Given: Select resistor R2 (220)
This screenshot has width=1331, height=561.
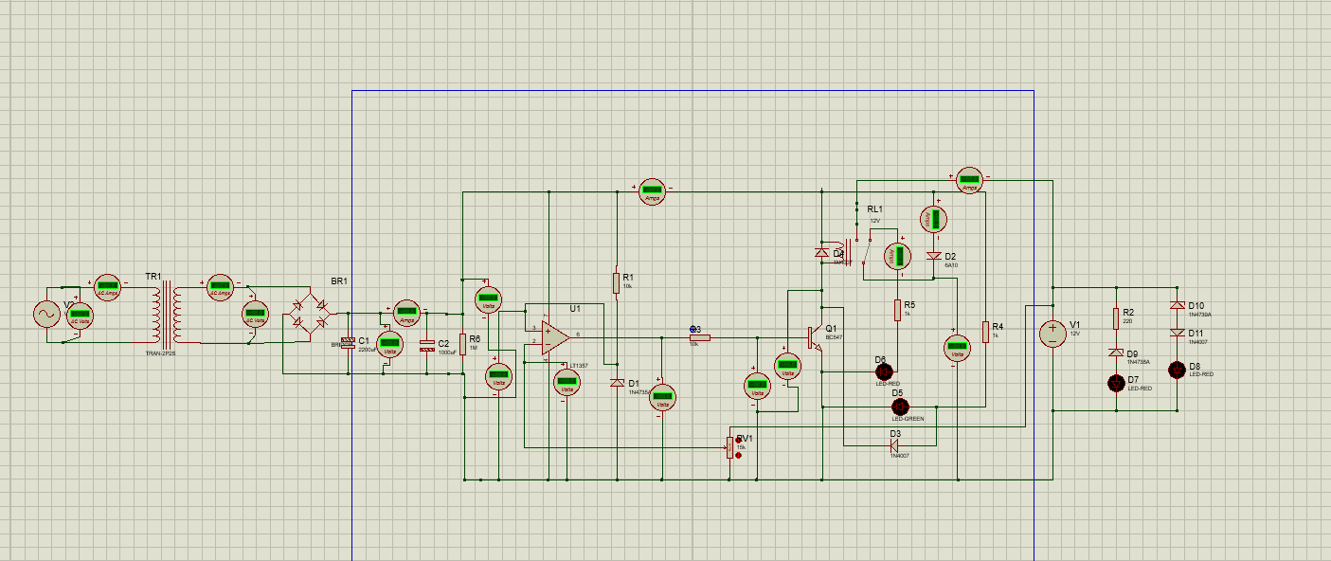Looking at the screenshot, I should (1116, 317).
